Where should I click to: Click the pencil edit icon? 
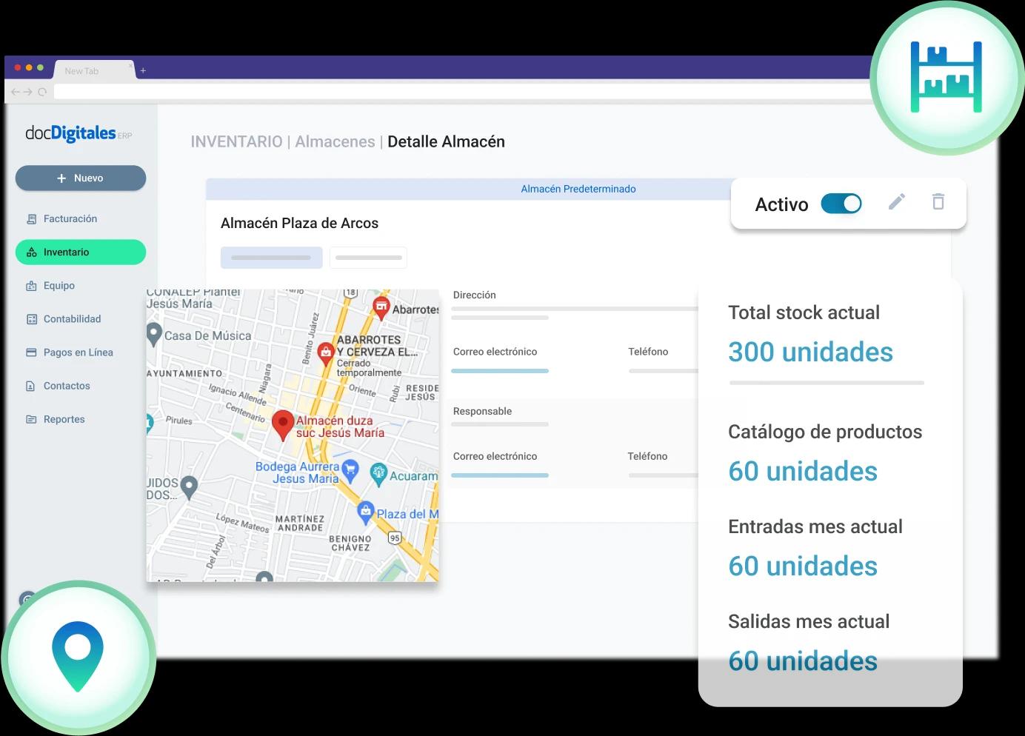tap(896, 202)
